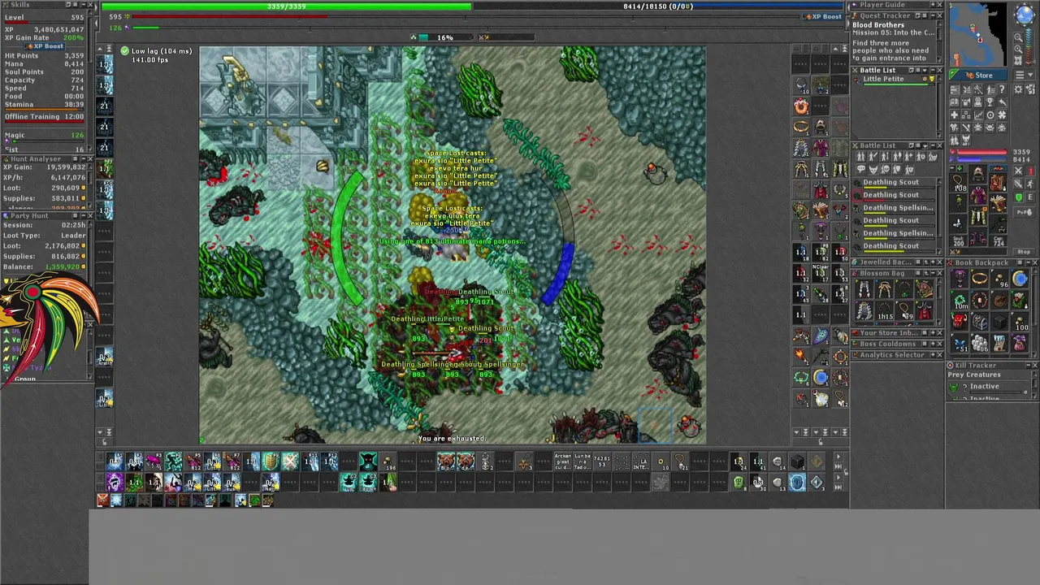The width and height of the screenshot is (1040, 585).
Task: Click the blue moon orb in Book Backpack
Action: pos(1020,278)
